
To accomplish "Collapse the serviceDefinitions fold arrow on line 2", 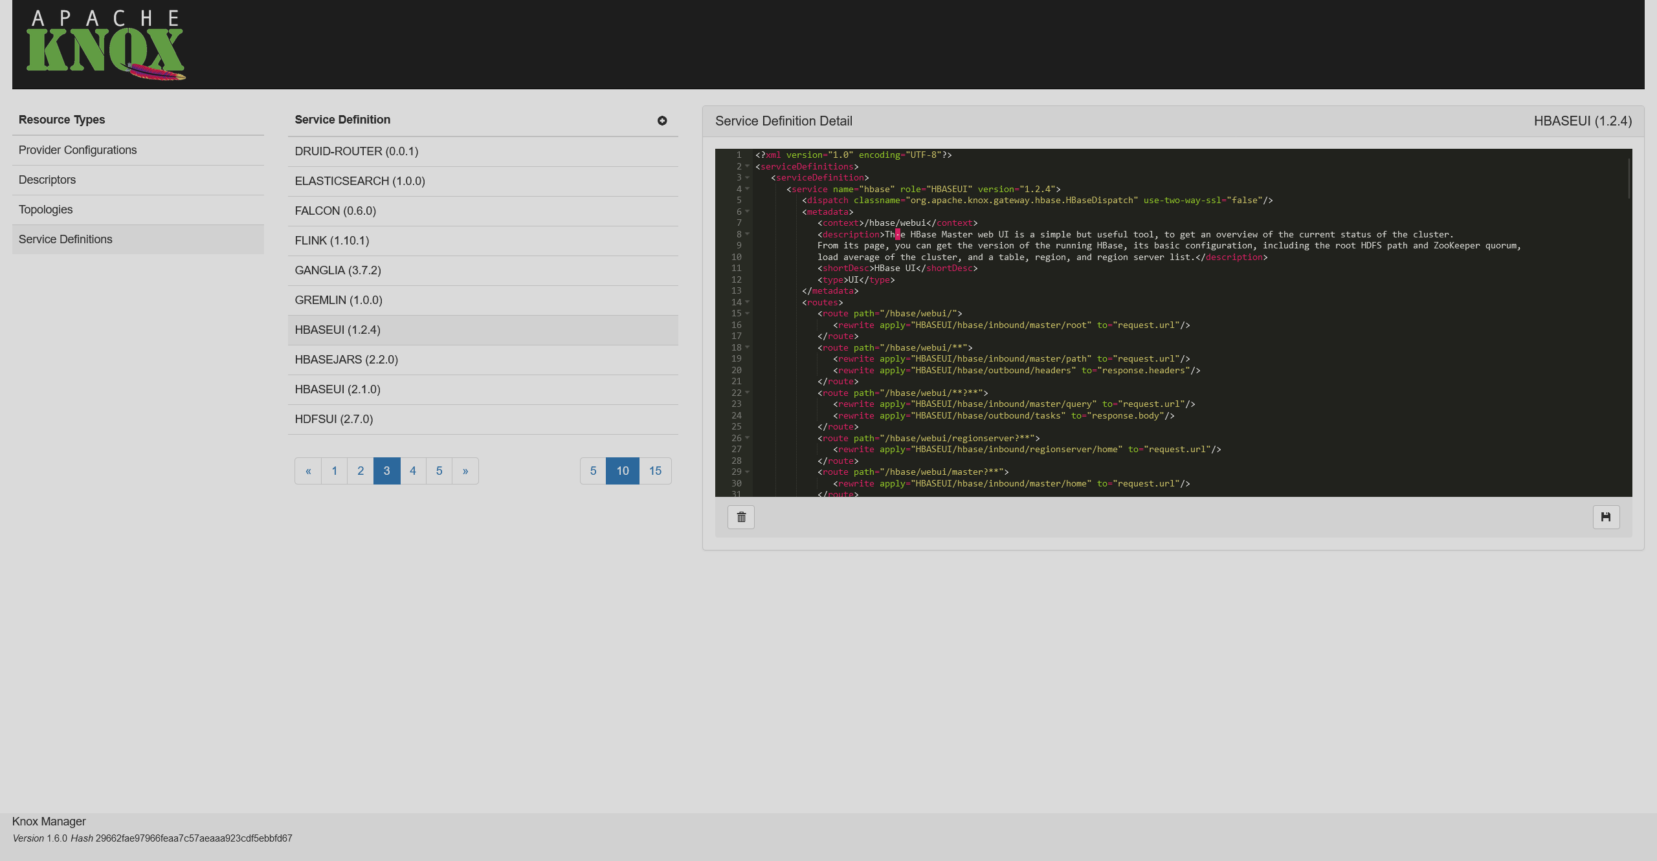I will point(748,166).
